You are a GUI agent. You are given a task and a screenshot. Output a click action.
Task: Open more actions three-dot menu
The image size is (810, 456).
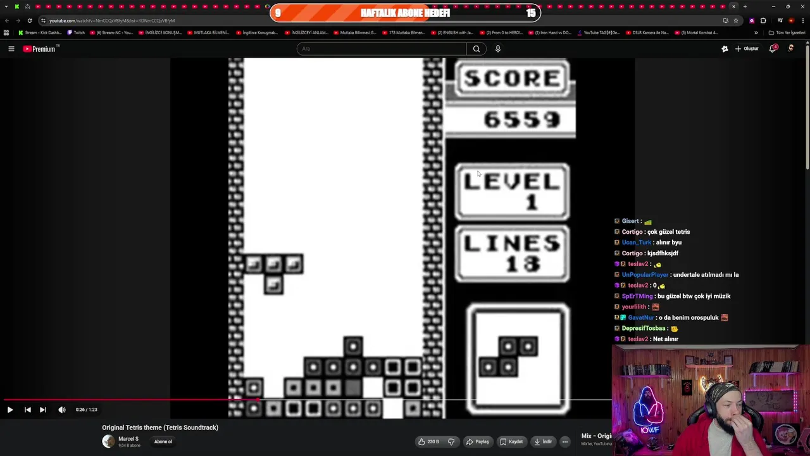[x=565, y=441]
